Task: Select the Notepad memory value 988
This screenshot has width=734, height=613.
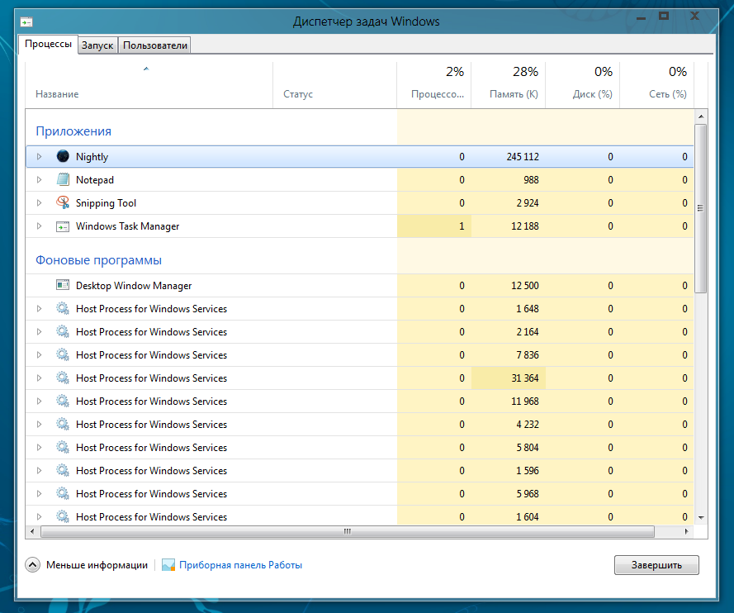Action: coord(531,180)
